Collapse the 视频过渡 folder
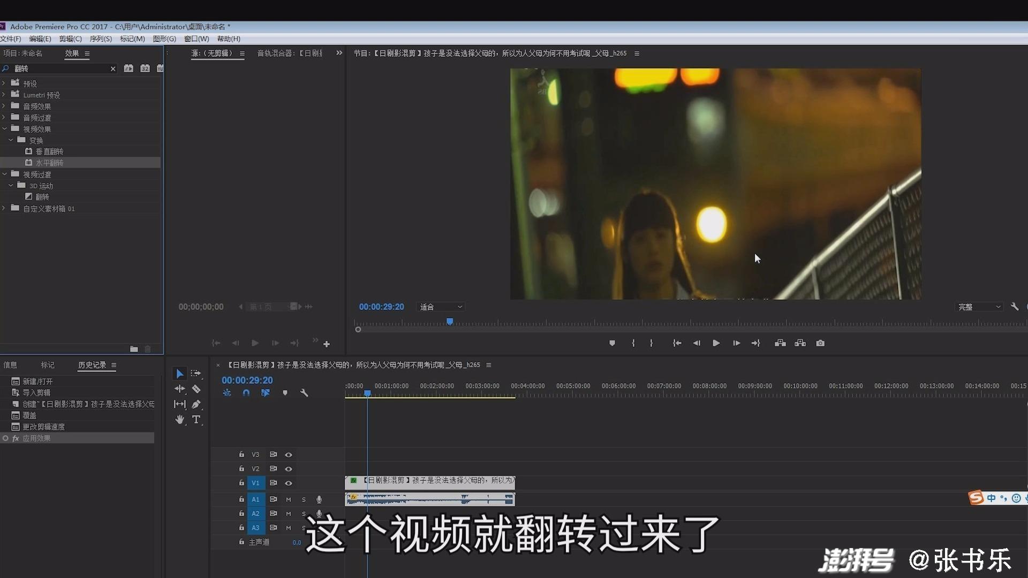The height and width of the screenshot is (578, 1028). click(x=4, y=174)
